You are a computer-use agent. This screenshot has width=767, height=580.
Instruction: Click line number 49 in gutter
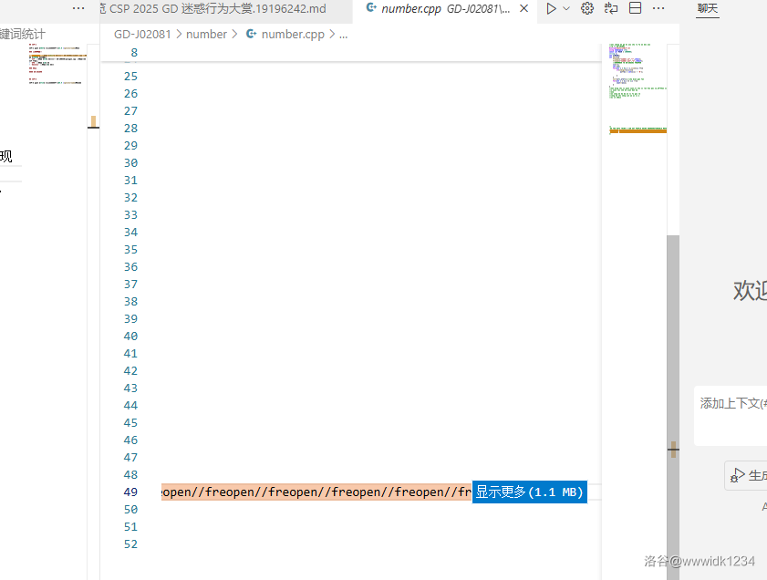click(x=130, y=492)
